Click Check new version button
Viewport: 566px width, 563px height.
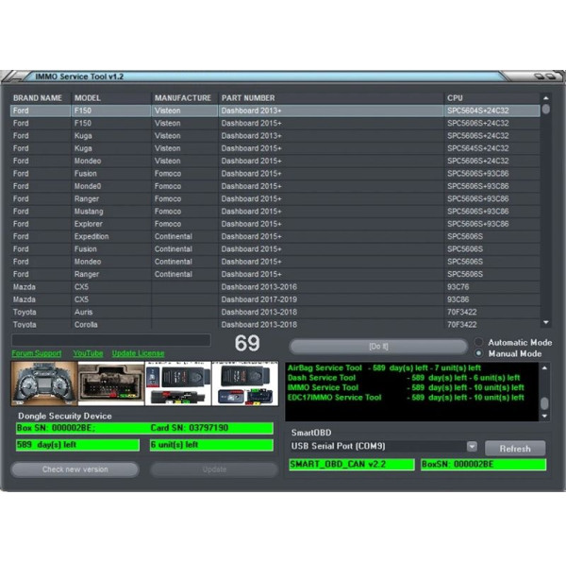click(x=75, y=469)
